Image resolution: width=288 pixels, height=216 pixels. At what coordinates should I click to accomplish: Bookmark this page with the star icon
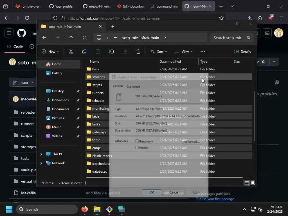point(221,18)
